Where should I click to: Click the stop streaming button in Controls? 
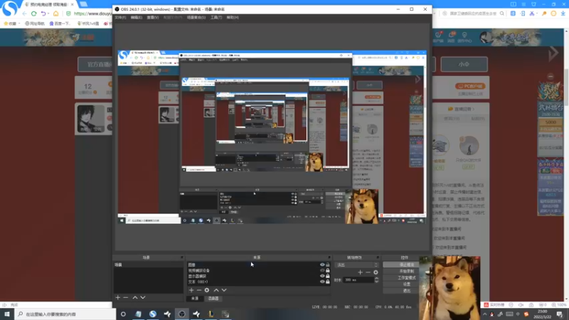click(400, 265)
